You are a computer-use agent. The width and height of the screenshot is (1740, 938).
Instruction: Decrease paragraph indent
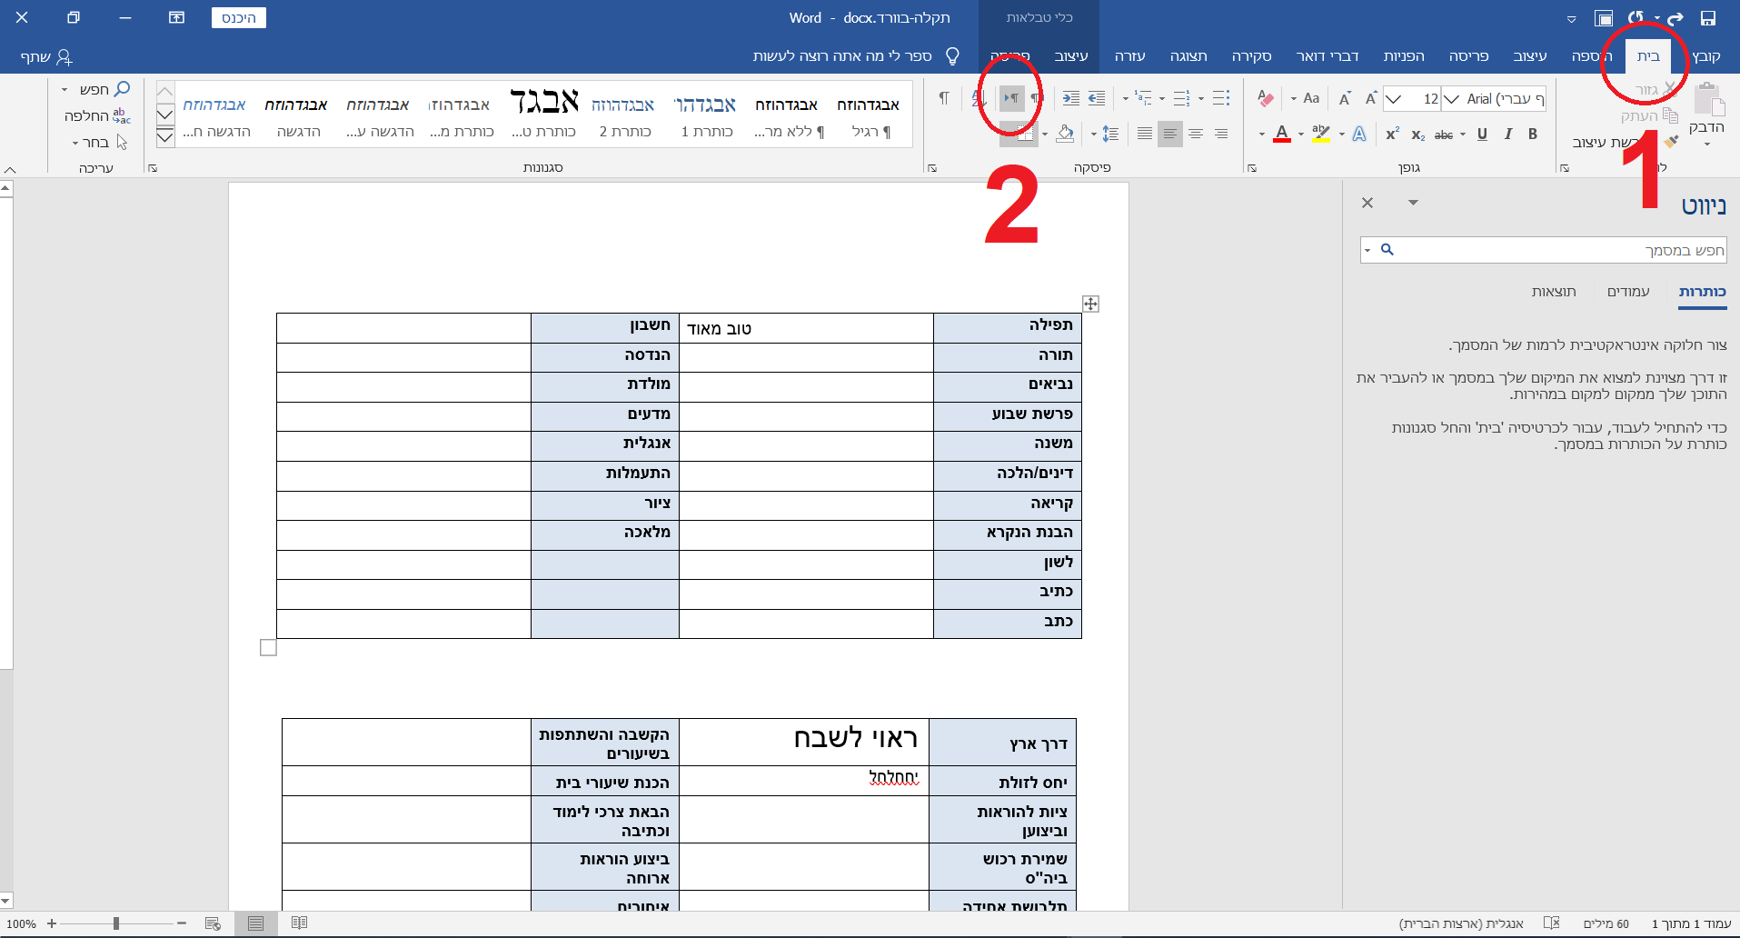(1097, 98)
